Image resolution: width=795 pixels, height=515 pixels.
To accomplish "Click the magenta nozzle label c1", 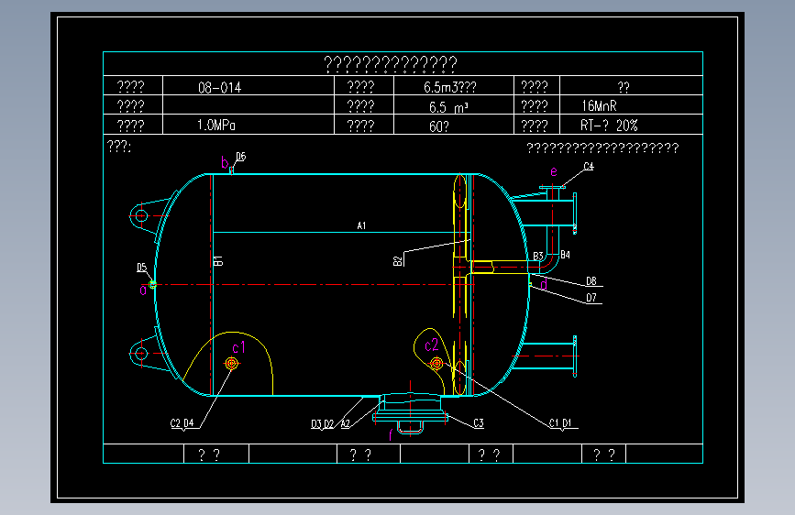I will (x=238, y=347).
